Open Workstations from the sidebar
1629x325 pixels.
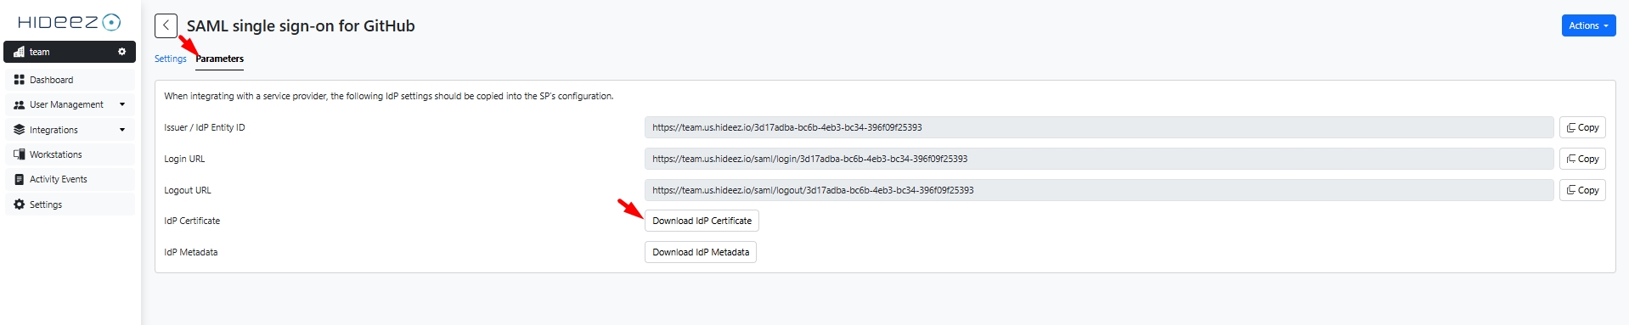[x=70, y=154]
